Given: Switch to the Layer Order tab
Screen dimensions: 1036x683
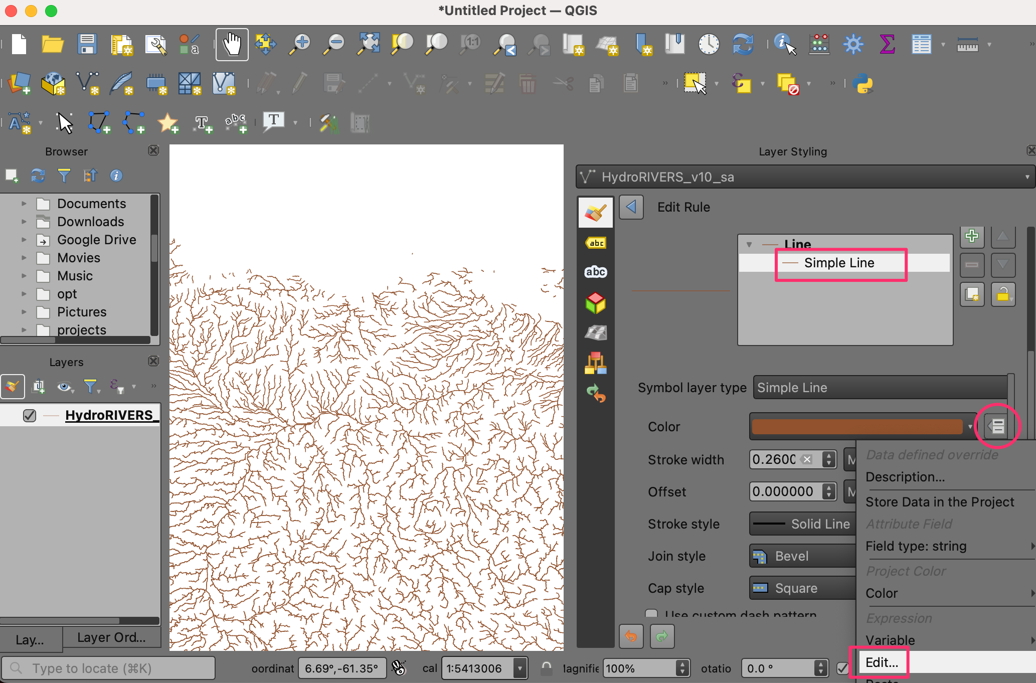Looking at the screenshot, I should 111,637.
